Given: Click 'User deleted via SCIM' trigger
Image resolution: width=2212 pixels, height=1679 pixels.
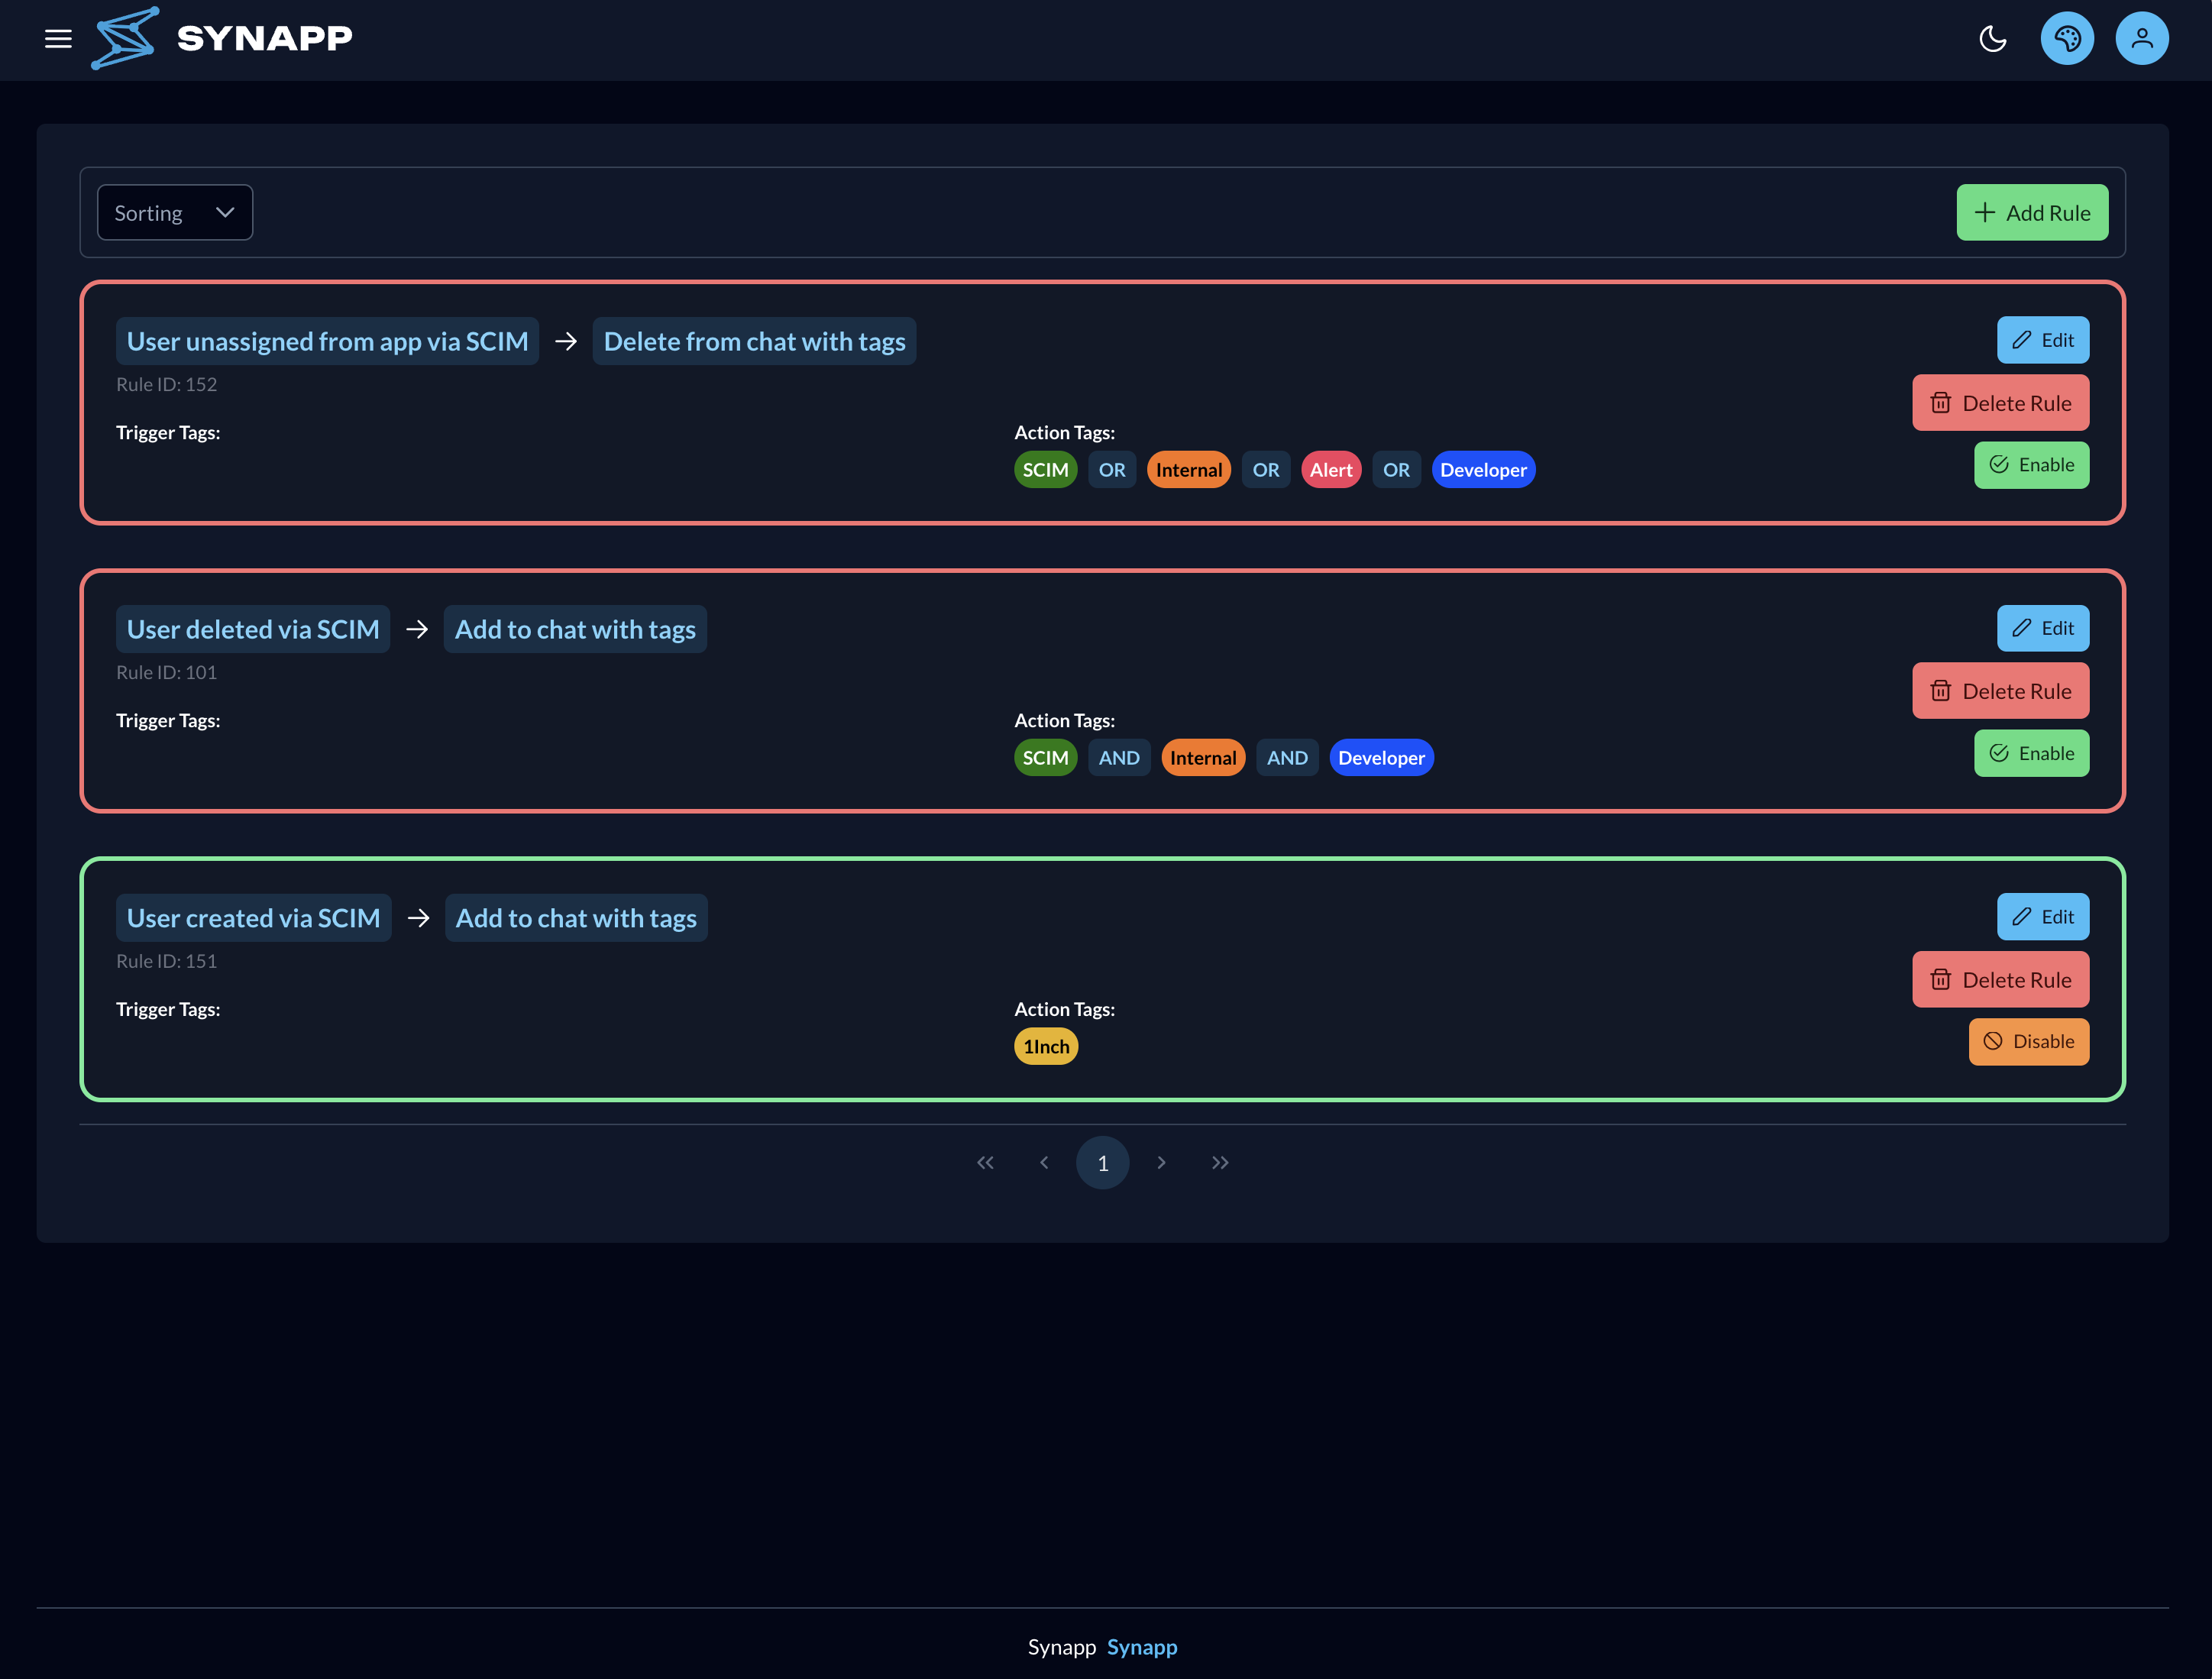Looking at the screenshot, I should click(x=253, y=629).
